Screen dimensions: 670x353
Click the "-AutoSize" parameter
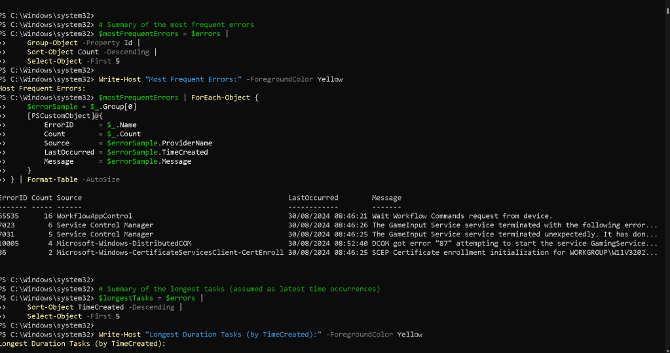pos(101,180)
